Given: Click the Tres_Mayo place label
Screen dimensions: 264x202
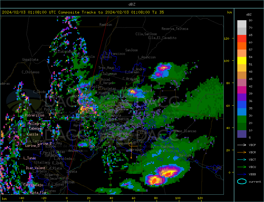Looking at the screenshot, I should (106, 68).
